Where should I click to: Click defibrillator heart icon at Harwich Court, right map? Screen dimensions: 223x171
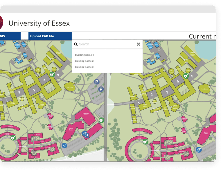pyautogui.click(x=145, y=142)
